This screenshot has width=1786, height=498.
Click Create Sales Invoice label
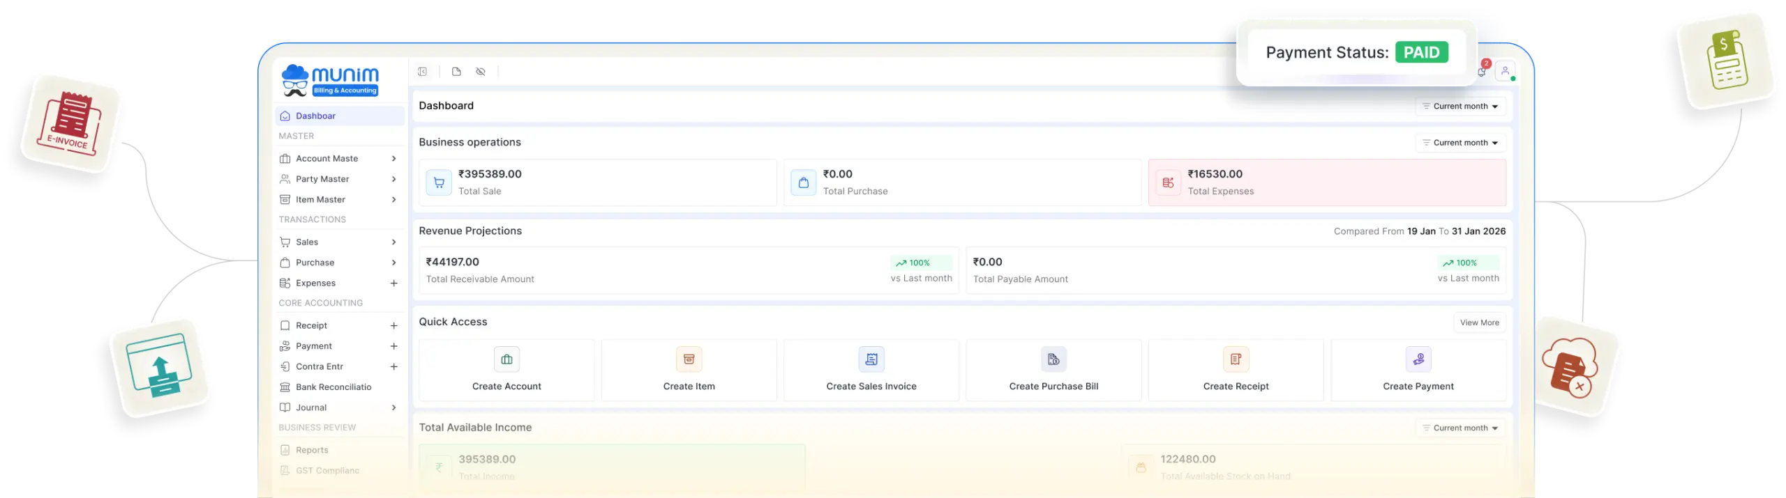click(x=871, y=387)
